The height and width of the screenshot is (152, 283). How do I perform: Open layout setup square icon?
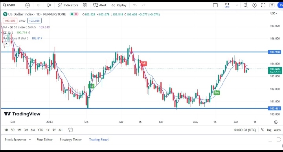[215, 5]
